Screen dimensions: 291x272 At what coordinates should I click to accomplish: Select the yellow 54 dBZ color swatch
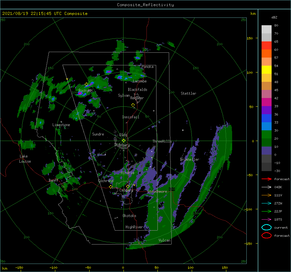coord(266,70)
